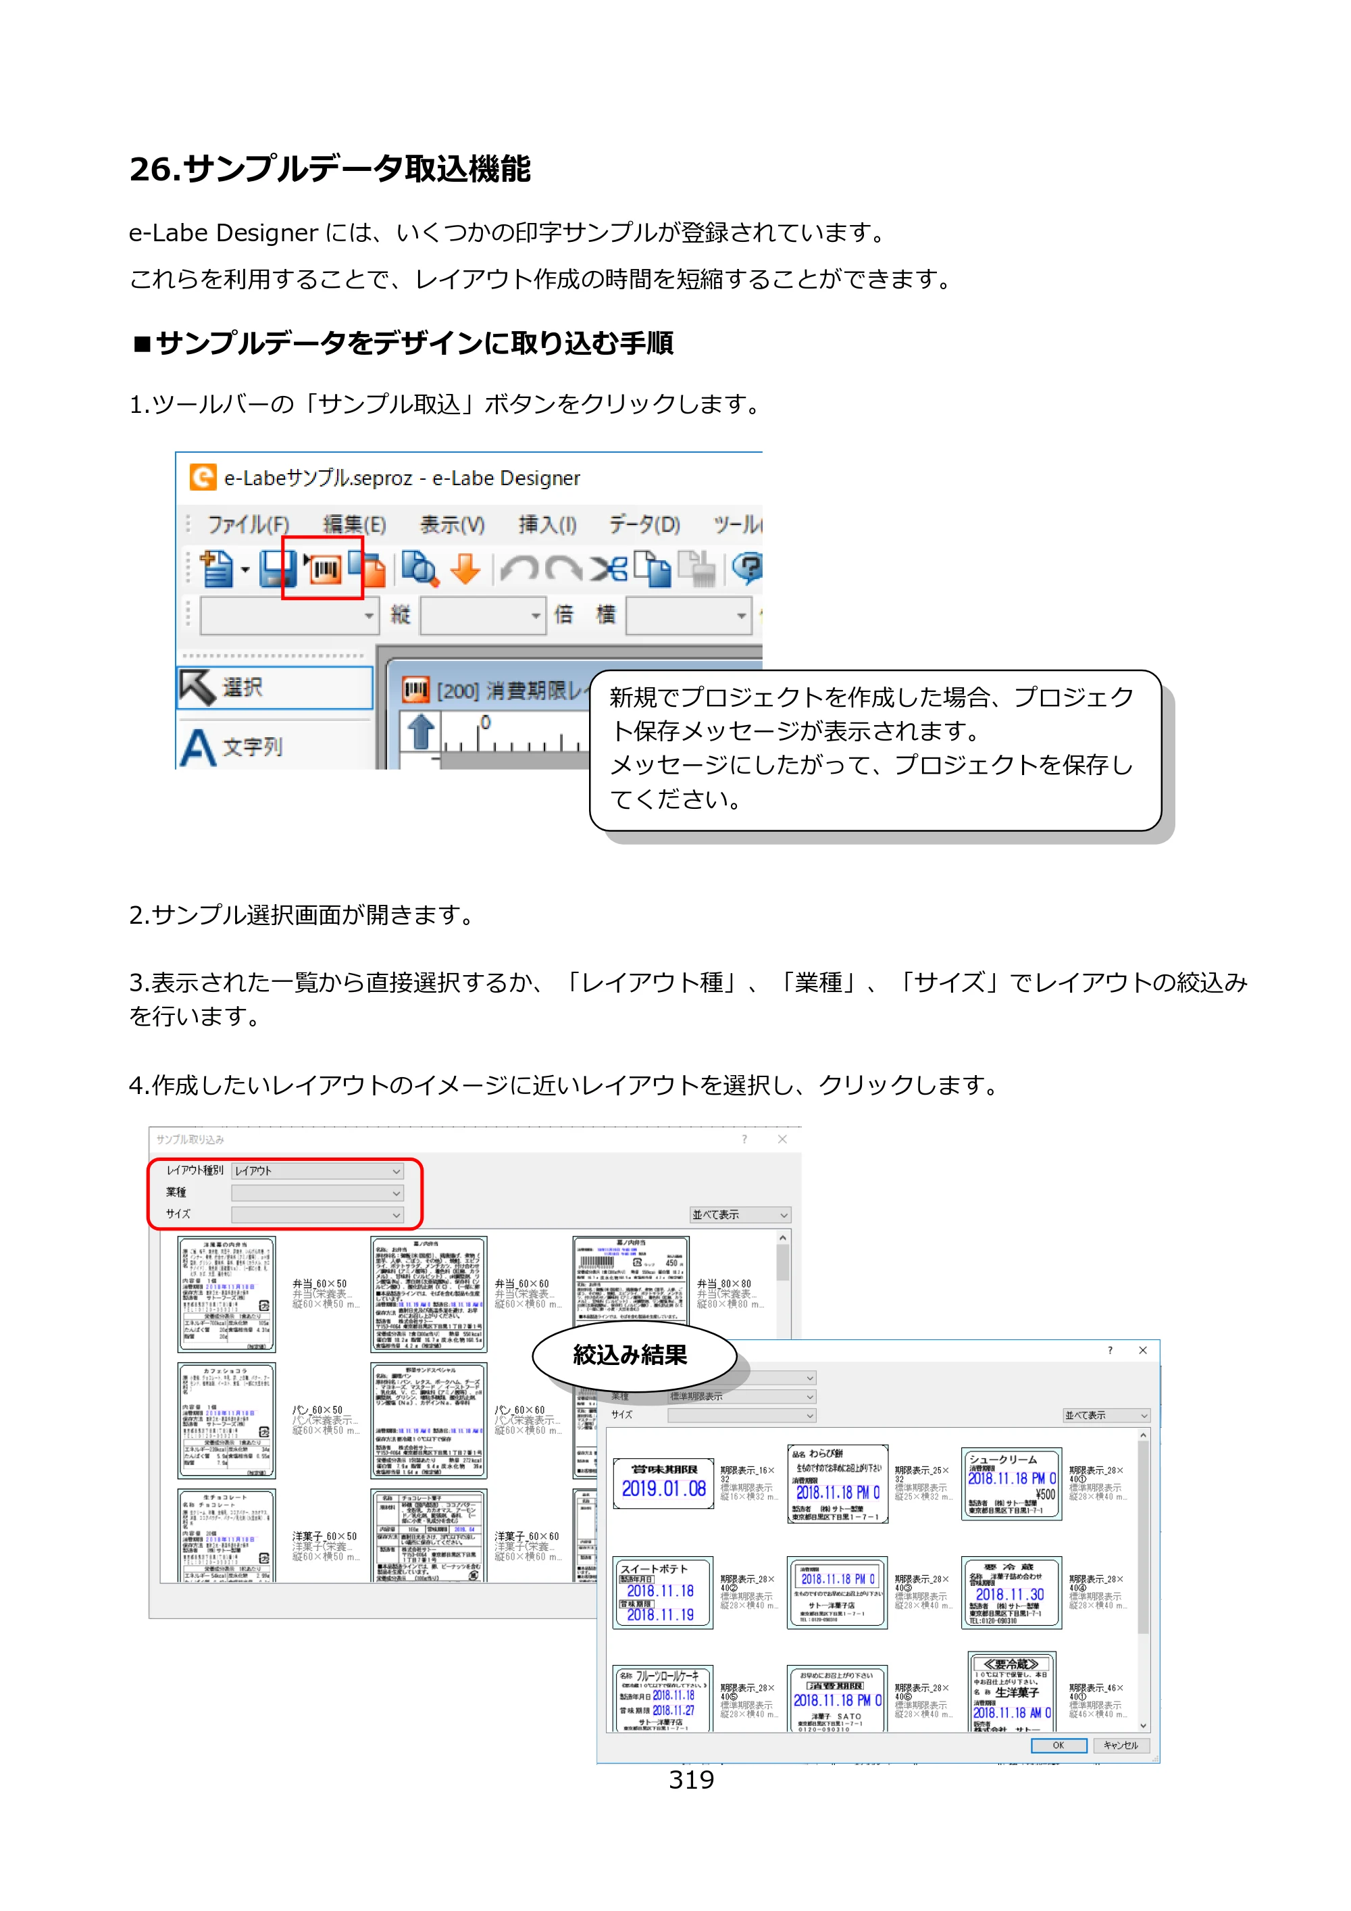Select the わらび餅 label thumbnail

[838, 1483]
